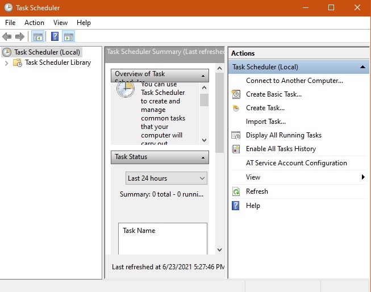This screenshot has width=371, height=292.
Task: Expand the Task Scheduler Library tree node
Action: point(7,63)
